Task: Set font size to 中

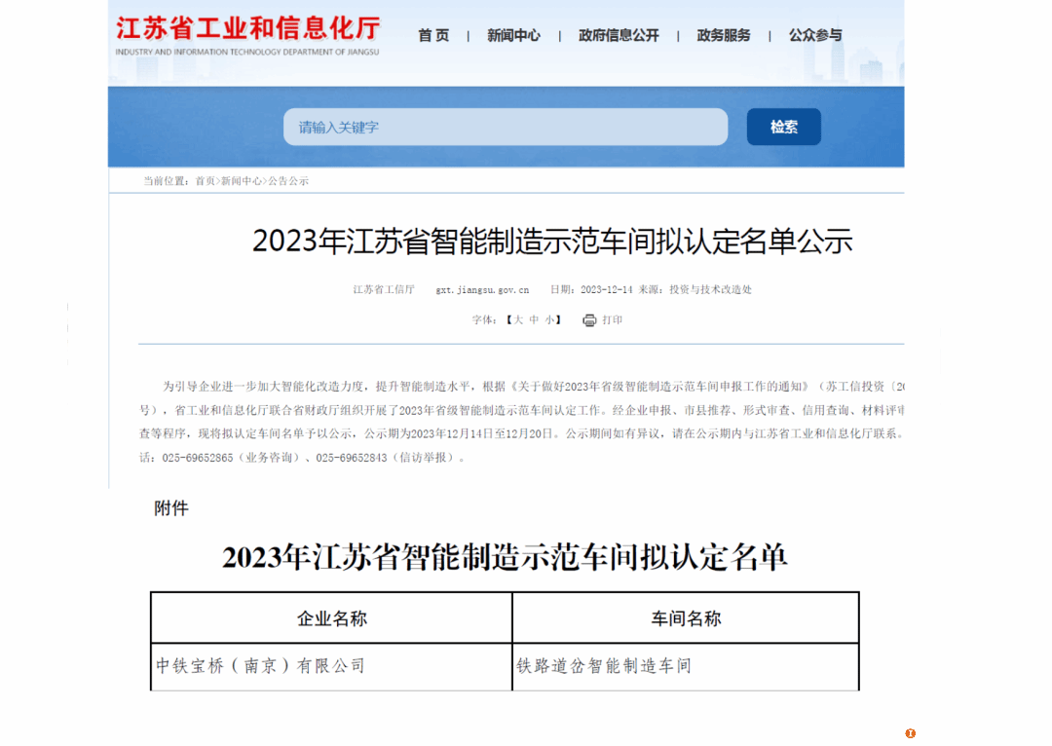Action: [534, 320]
